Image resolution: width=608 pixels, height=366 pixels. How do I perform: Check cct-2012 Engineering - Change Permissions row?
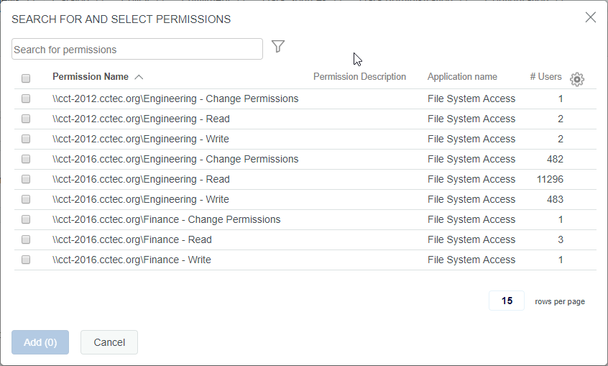[26, 99]
